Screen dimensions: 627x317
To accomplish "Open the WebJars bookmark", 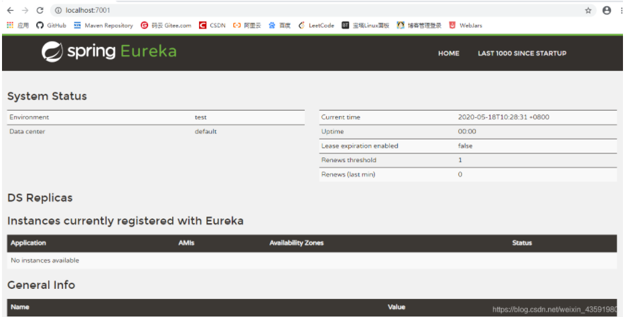I will [466, 25].
